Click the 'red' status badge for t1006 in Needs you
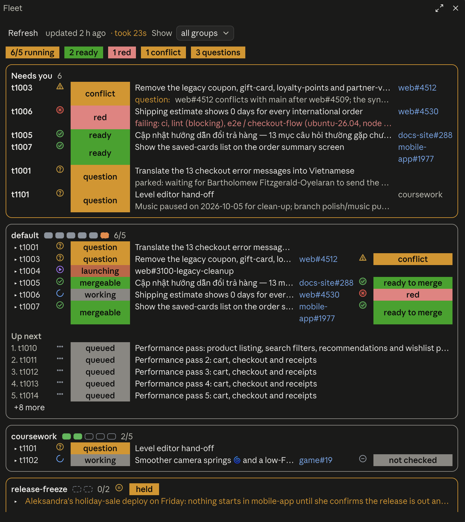Image resolution: width=465 pixels, height=522 pixels. [x=100, y=117]
